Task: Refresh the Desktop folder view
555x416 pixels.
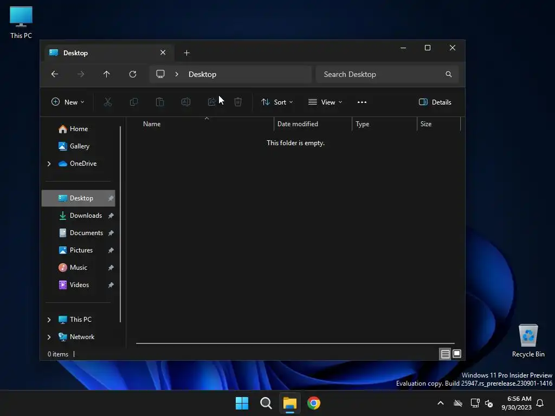Action: coord(133,74)
